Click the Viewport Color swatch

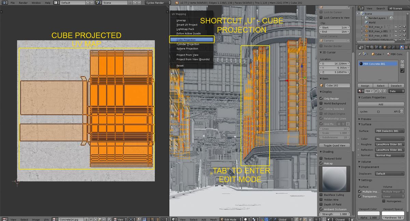click(368, 214)
